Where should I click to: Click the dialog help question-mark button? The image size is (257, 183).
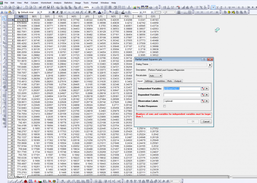click(204, 59)
